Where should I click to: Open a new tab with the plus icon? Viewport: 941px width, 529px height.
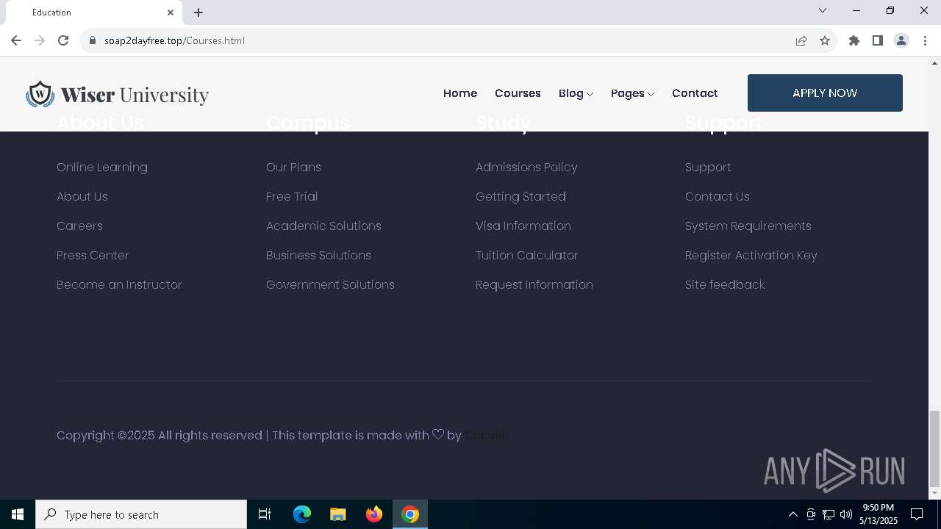tap(198, 12)
